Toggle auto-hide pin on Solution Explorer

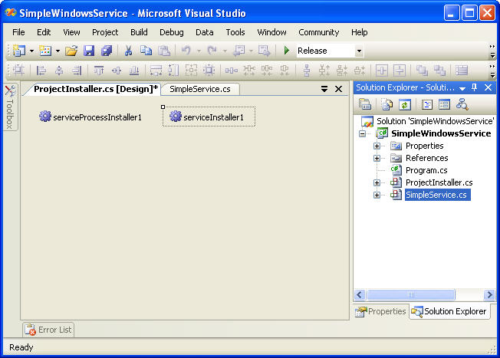tap(474, 87)
